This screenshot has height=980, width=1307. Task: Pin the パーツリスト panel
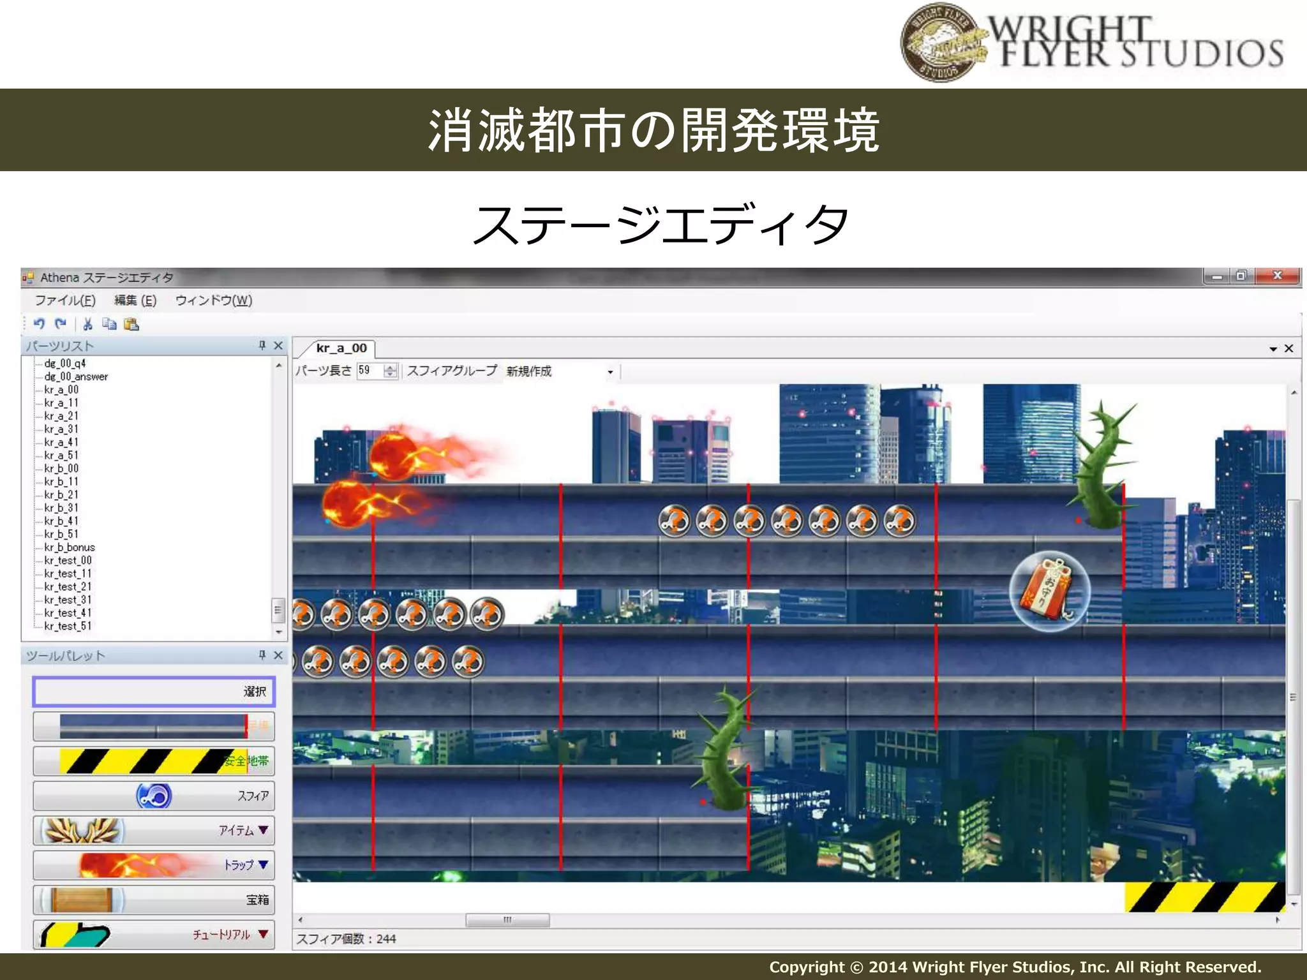click(262, 345)
